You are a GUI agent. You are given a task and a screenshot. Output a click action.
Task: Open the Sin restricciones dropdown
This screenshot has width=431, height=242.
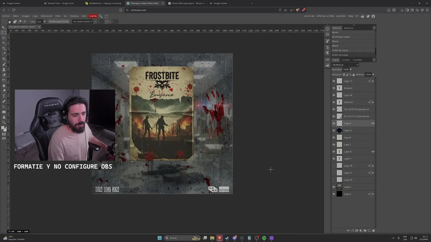tap(82, 22)
